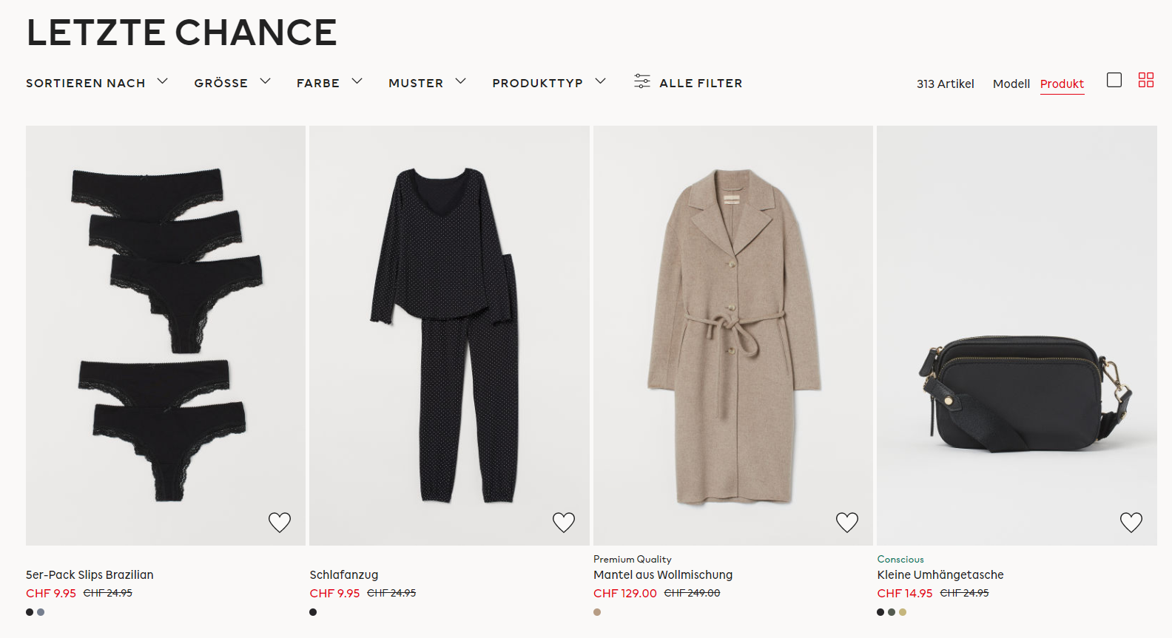This screenshot has height=638, width=1172.
Task: Save Kleine Umhängetasche with heart icon
Action: pos(1131,523)
